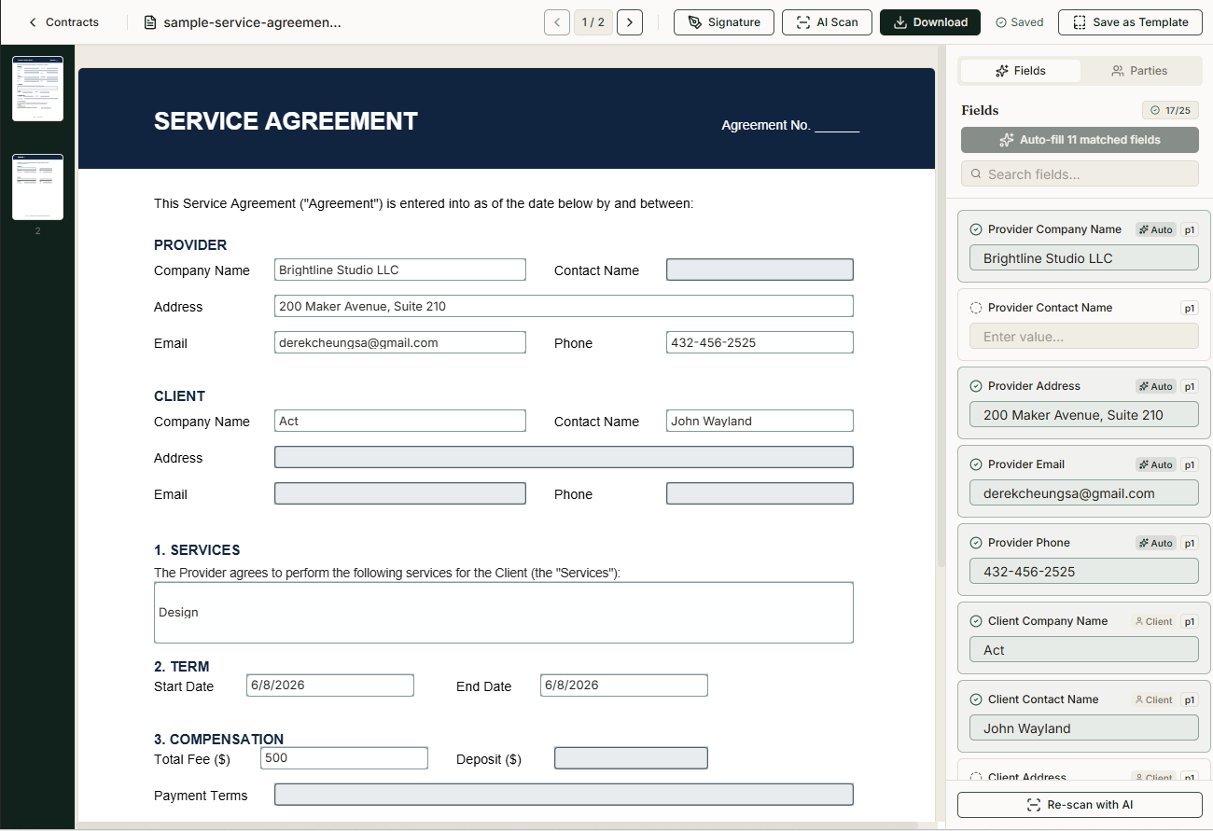Click the Signature pen button
Screen dimensions: 1213x831
[x=724, y=22]
